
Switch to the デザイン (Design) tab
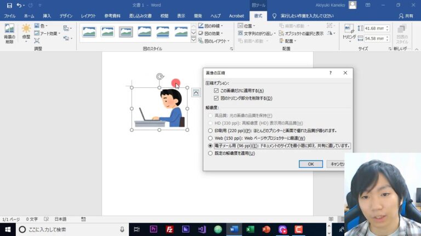(x=66, y=16)
